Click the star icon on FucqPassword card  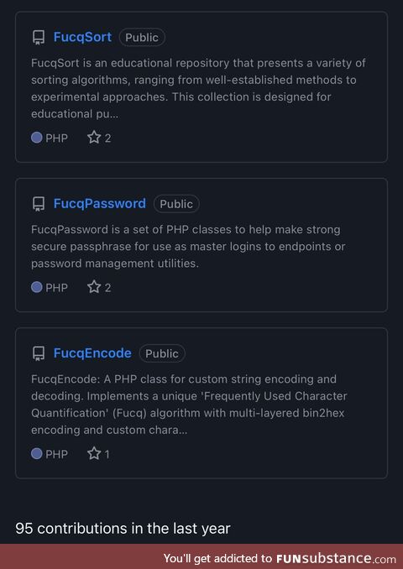tap(94, 287)
